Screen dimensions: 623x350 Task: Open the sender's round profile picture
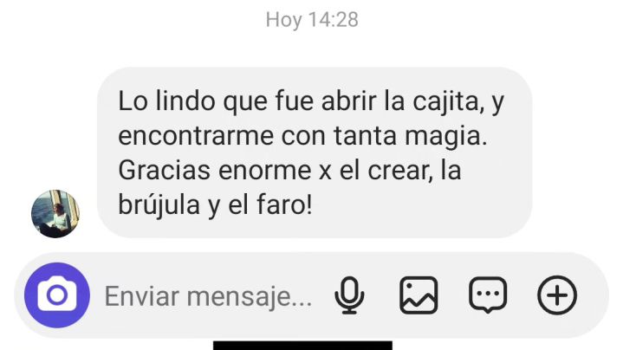(55, 214)
